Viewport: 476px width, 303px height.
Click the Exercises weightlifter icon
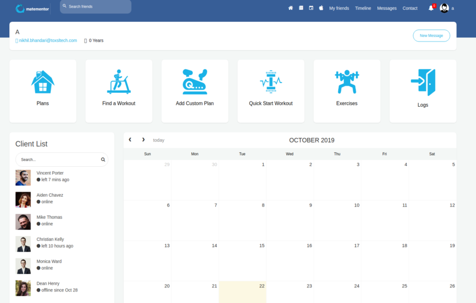coord(347,82)
